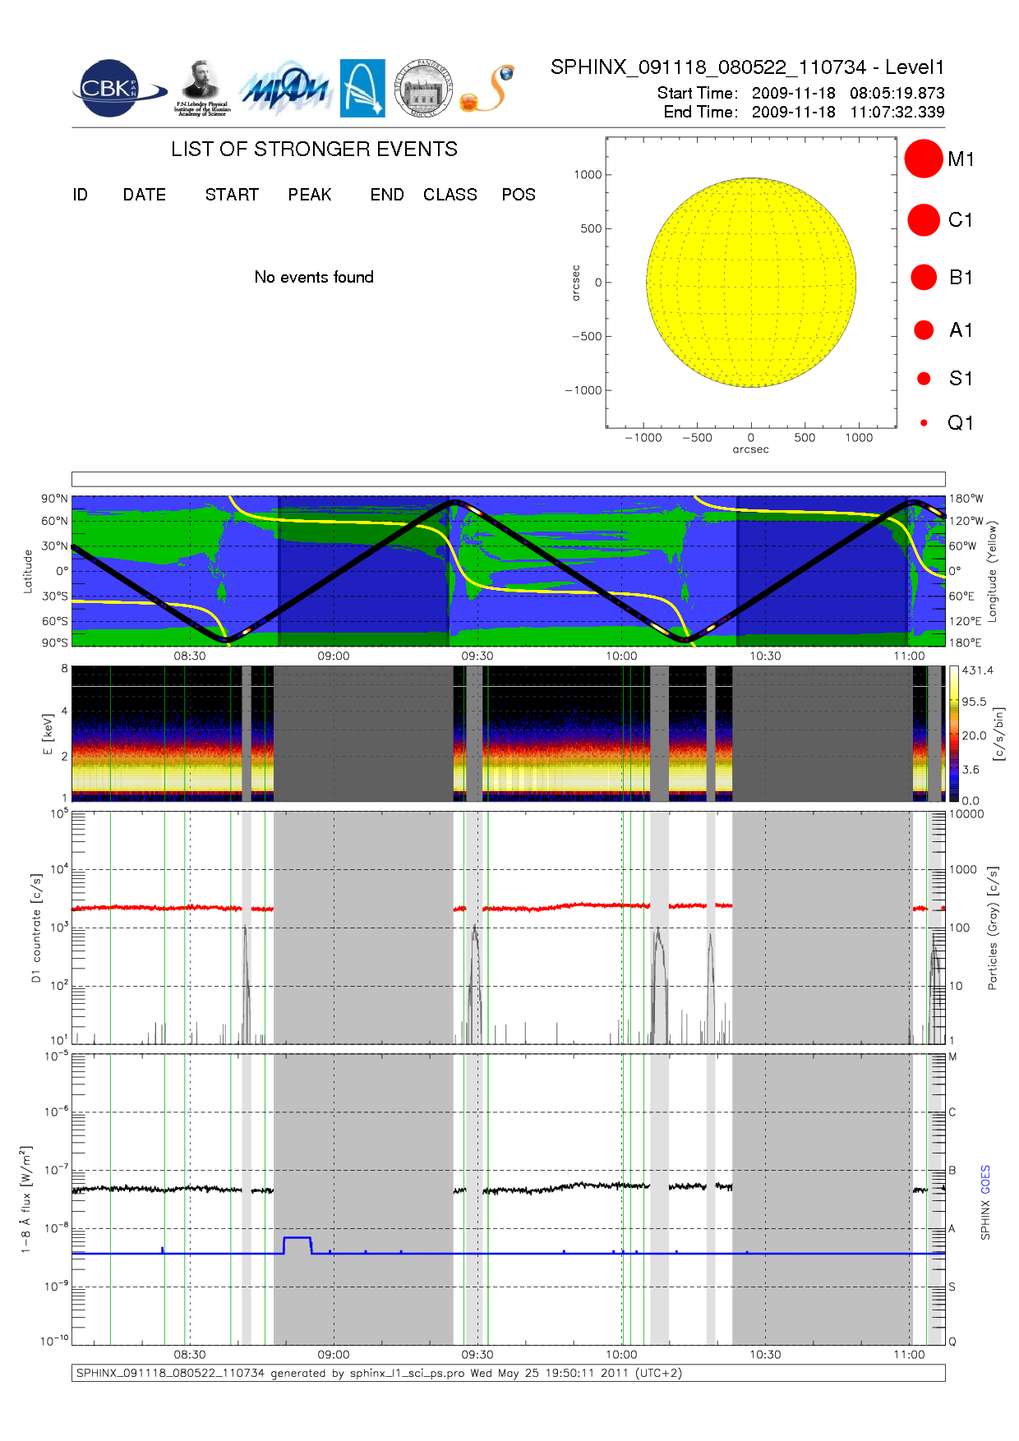Click the raised blue GOES flux step
This screenshot has width=1019, height=1441.
tap(297, 1238)
